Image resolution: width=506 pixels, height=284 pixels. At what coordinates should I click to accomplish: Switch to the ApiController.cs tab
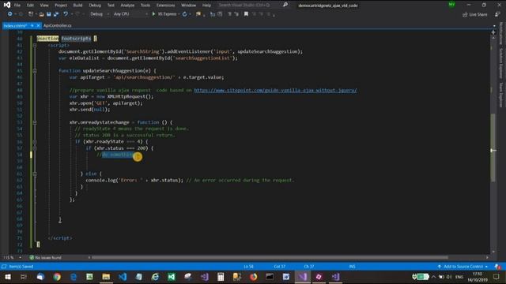coord(58,25)
